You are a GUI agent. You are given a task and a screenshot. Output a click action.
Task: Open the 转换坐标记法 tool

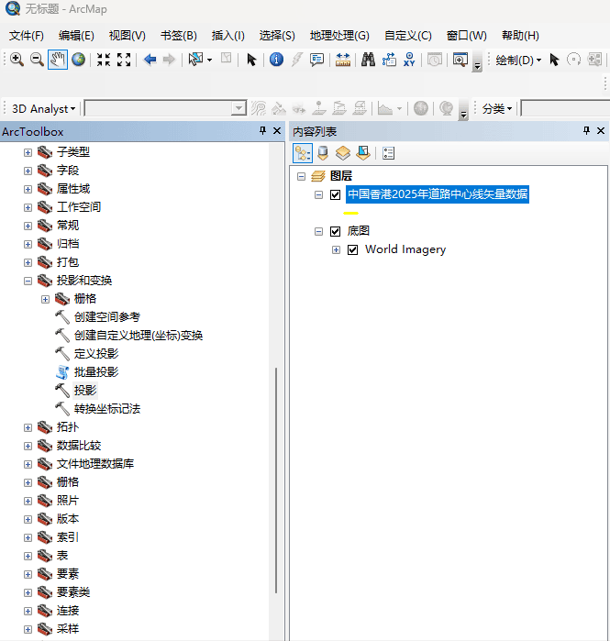click(107, 409)
